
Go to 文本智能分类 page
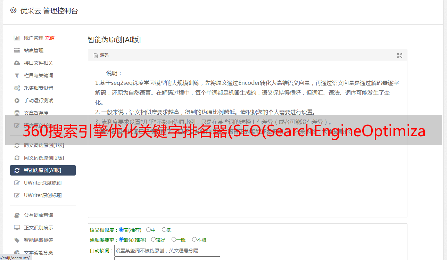(39, 253)
